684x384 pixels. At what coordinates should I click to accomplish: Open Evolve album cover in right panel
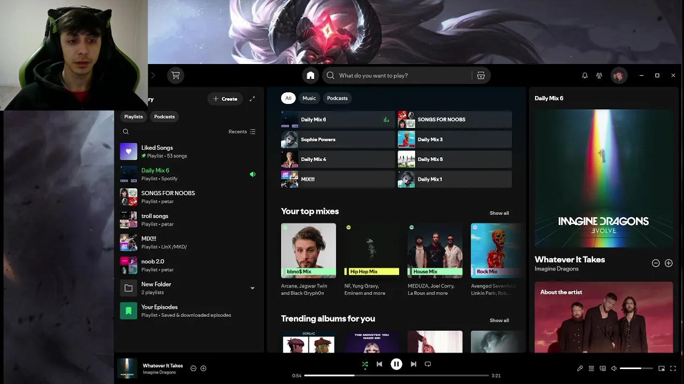tap(603, 179)
